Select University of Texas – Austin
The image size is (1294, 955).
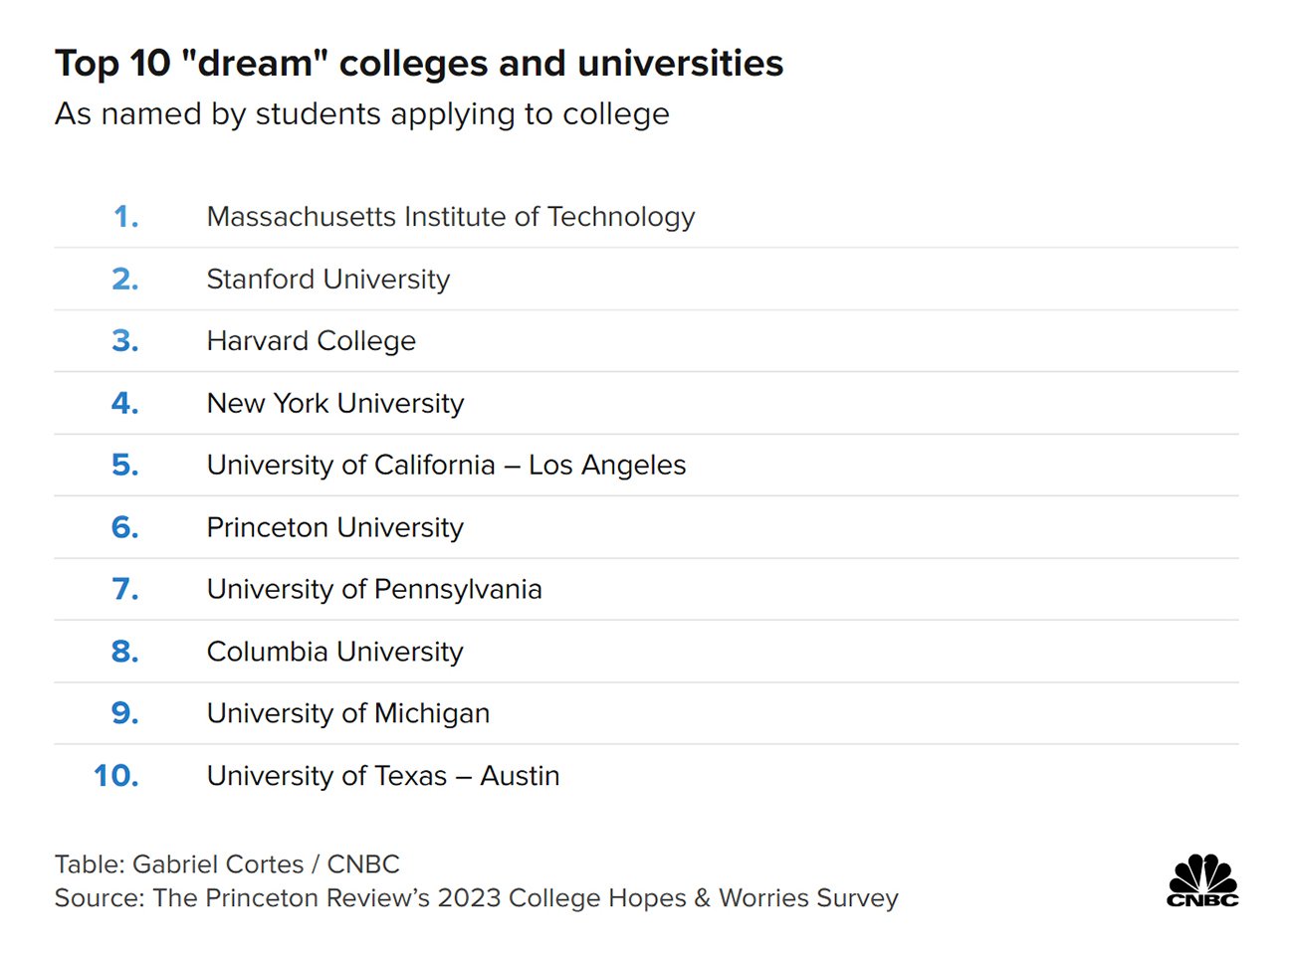[x=382, y=776]
